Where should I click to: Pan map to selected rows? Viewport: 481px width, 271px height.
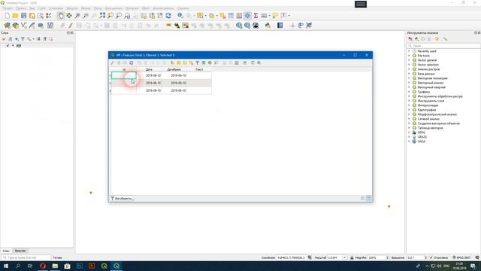click(210, 62)
